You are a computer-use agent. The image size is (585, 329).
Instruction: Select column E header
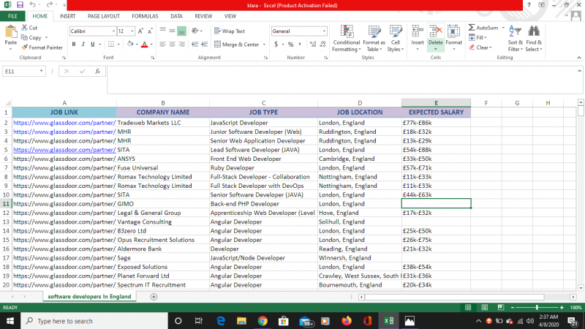pos(436,102)
